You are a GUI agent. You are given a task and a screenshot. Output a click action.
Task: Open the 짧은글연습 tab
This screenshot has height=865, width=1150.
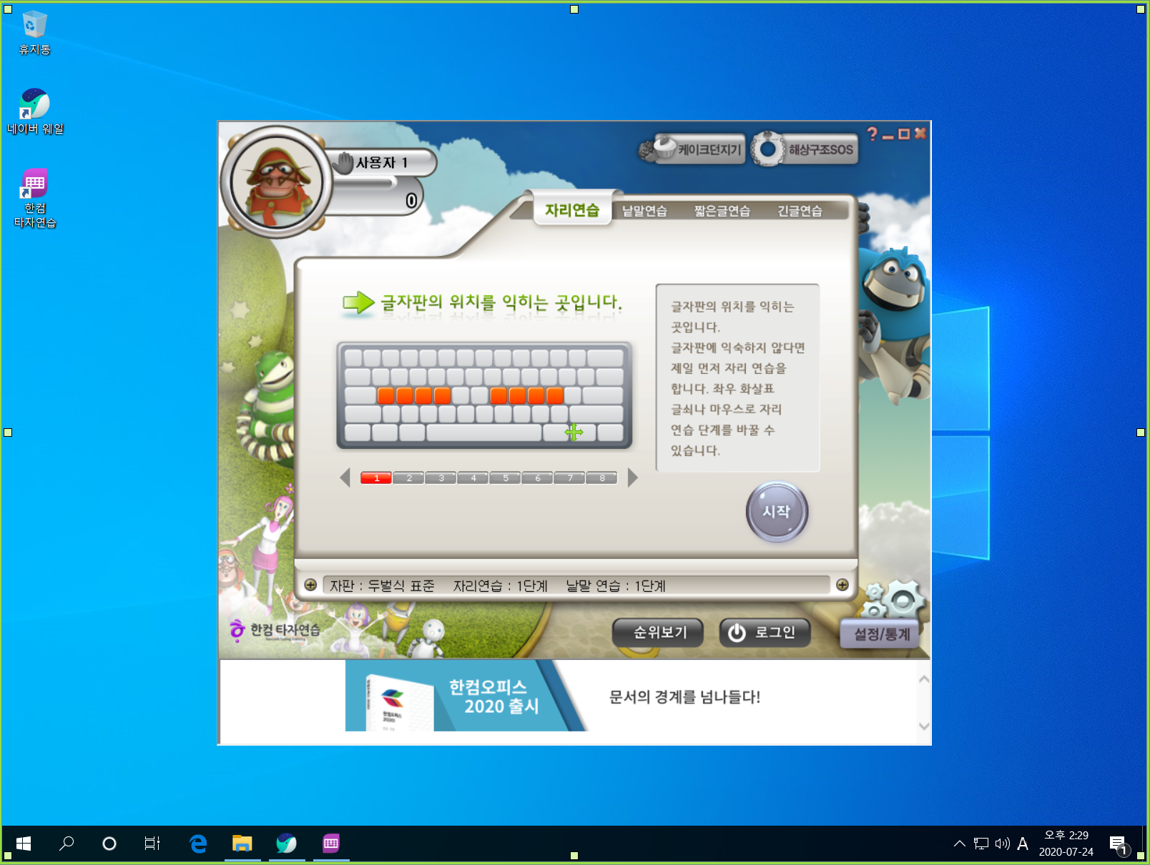coord(722,211)
